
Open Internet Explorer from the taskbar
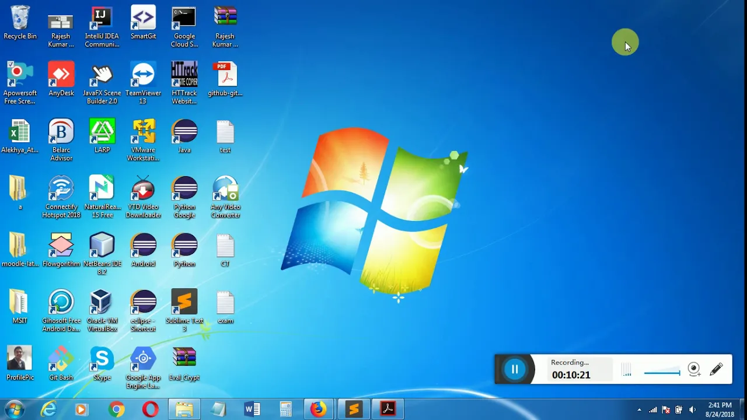tap(48, 409)
